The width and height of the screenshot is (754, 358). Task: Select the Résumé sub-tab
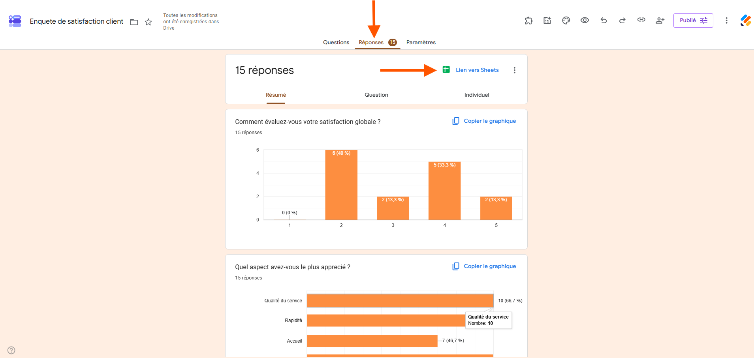[x=276, y=95]
